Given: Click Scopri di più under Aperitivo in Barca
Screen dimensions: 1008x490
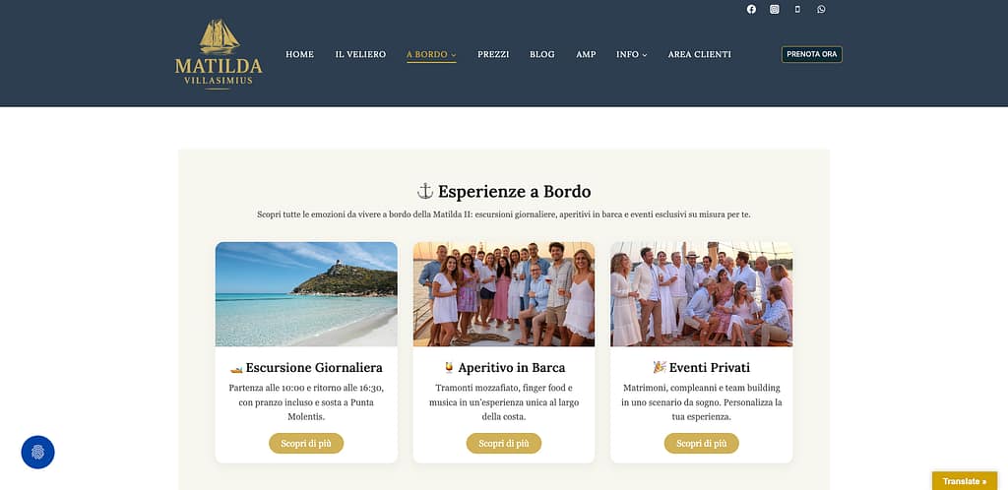Looking at the screenshot, I should click(504, 443).
